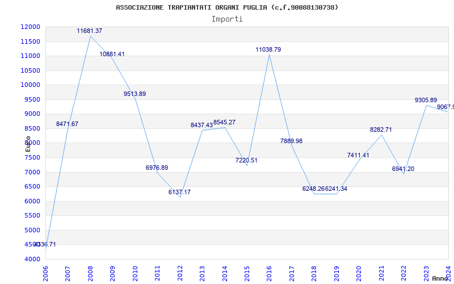Image resolution: width=454 pixels, height=284 pixels.
Task: Select the data label 11038.79
Action: 268,49
